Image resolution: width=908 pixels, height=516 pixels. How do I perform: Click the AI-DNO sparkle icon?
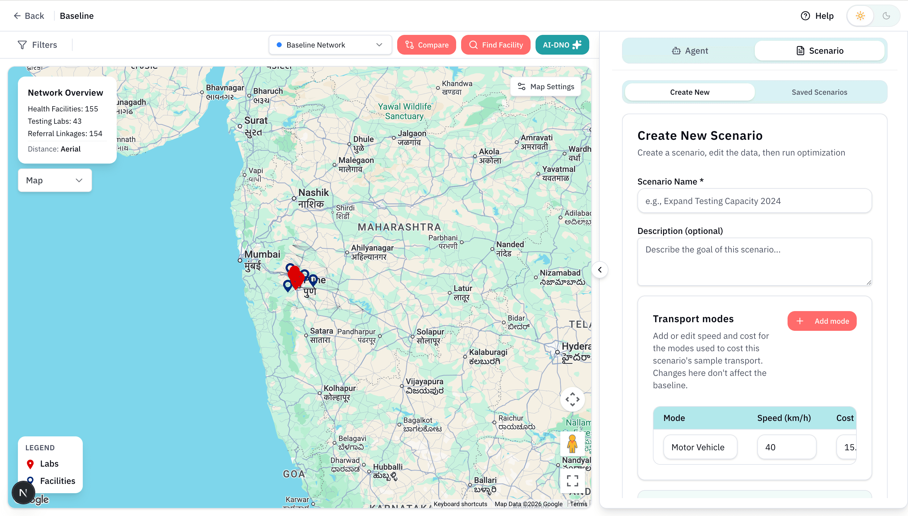[x=577, y=45]
